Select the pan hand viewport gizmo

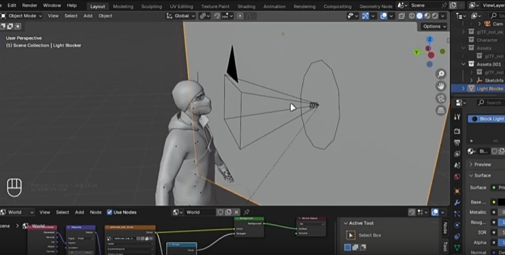tap(441, 86)
